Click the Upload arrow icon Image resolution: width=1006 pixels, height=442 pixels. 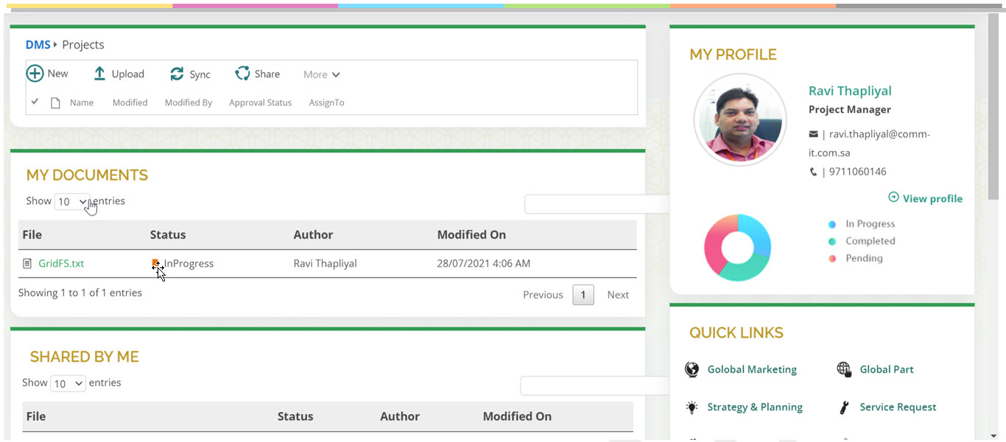click(x=99, y=74)
